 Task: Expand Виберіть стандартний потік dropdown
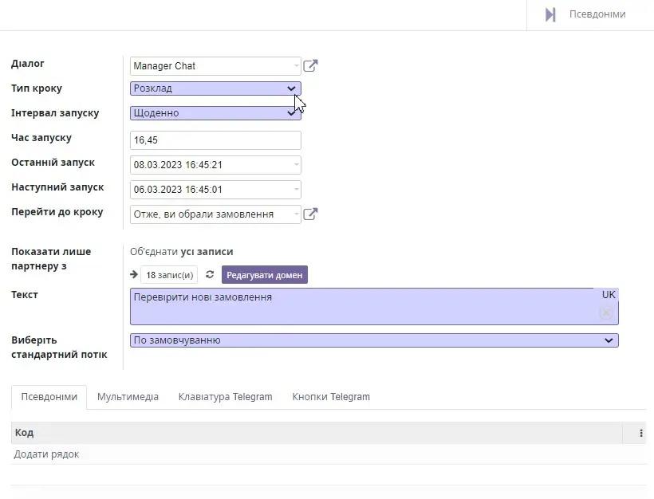pos(374,340)
